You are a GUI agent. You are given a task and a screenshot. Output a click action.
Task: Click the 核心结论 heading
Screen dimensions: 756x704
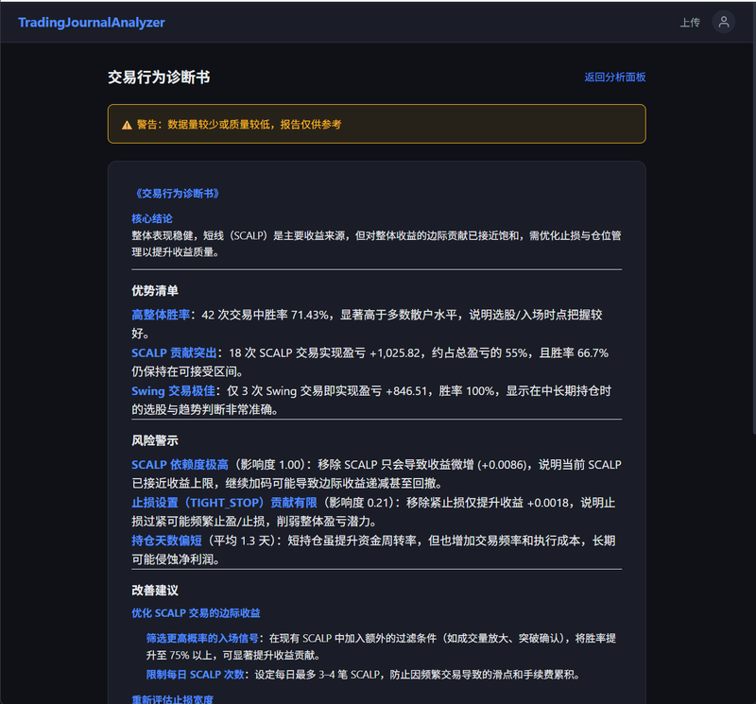point(152,218)
